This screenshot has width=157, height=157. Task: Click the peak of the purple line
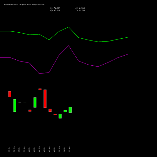[x=69, y=46]
